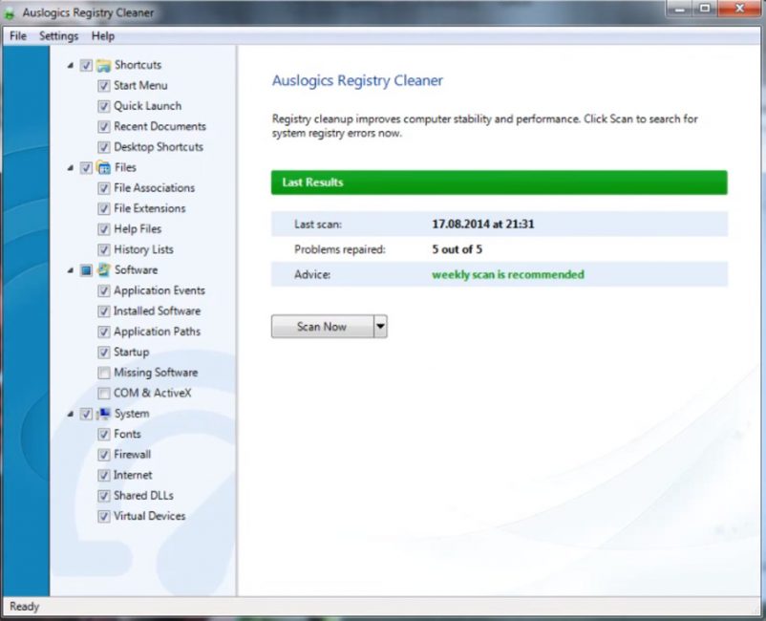Toggle the Desktop Shortcuts checkbox

pyautogui.click(x=103, y=147)
